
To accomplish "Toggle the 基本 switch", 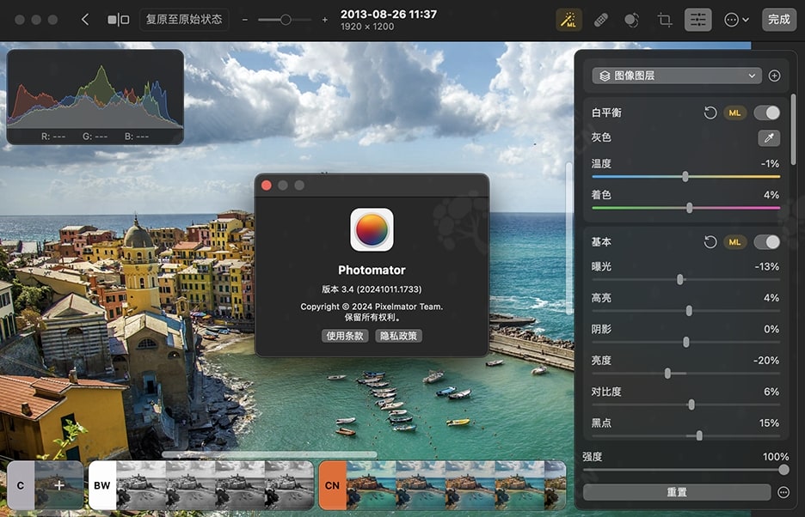I will [766, 242].
